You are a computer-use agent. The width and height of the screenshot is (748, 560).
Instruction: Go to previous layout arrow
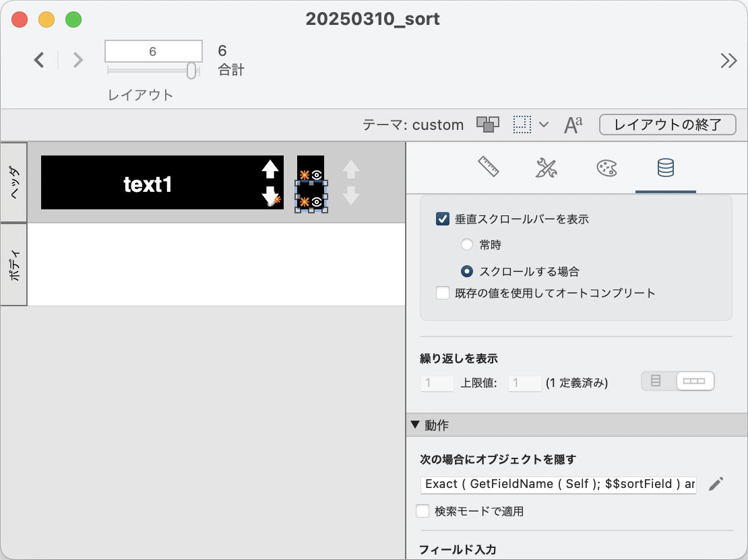(39, 60)
